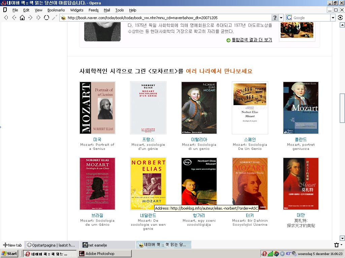The width and height of the screenshot is (345, 258).
Task: Click the 헝가리 country link
Action: click(199, 215)
